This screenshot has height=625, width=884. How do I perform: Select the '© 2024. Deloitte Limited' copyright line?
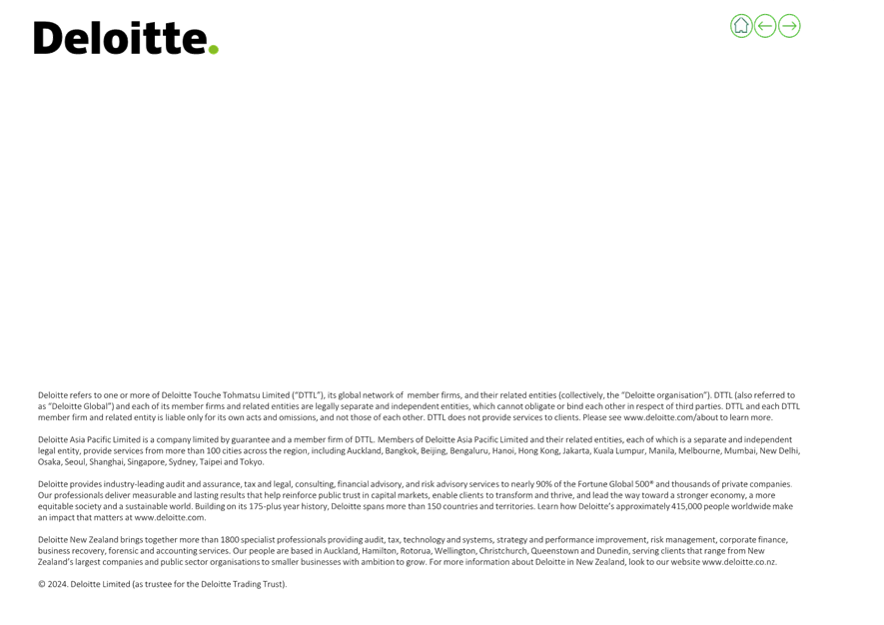pos(163,584)
